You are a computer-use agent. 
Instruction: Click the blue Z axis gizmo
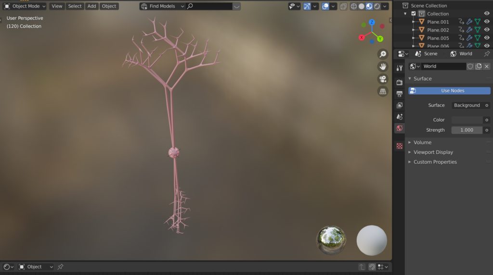(372, 22)
